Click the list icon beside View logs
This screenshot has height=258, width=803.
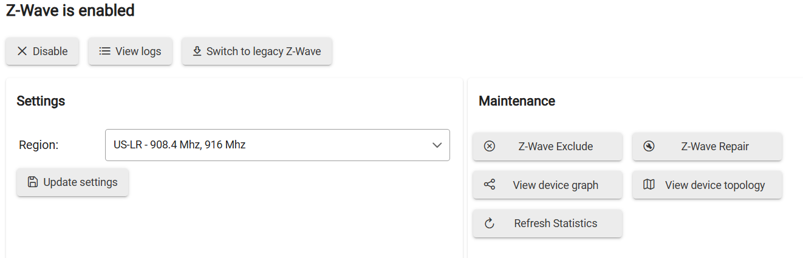(104, 51)
